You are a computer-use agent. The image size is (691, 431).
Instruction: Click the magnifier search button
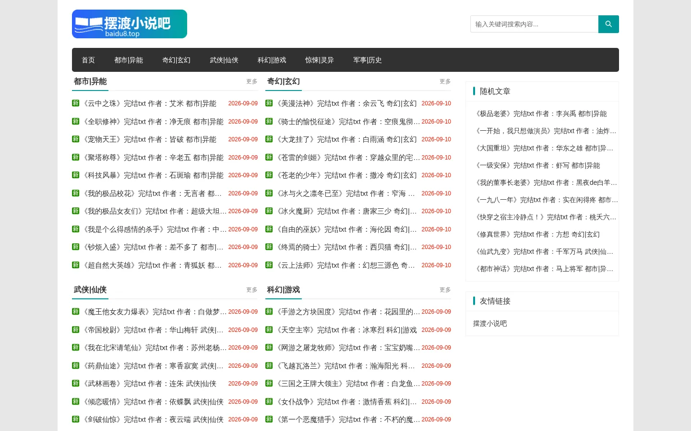point(608,24)
